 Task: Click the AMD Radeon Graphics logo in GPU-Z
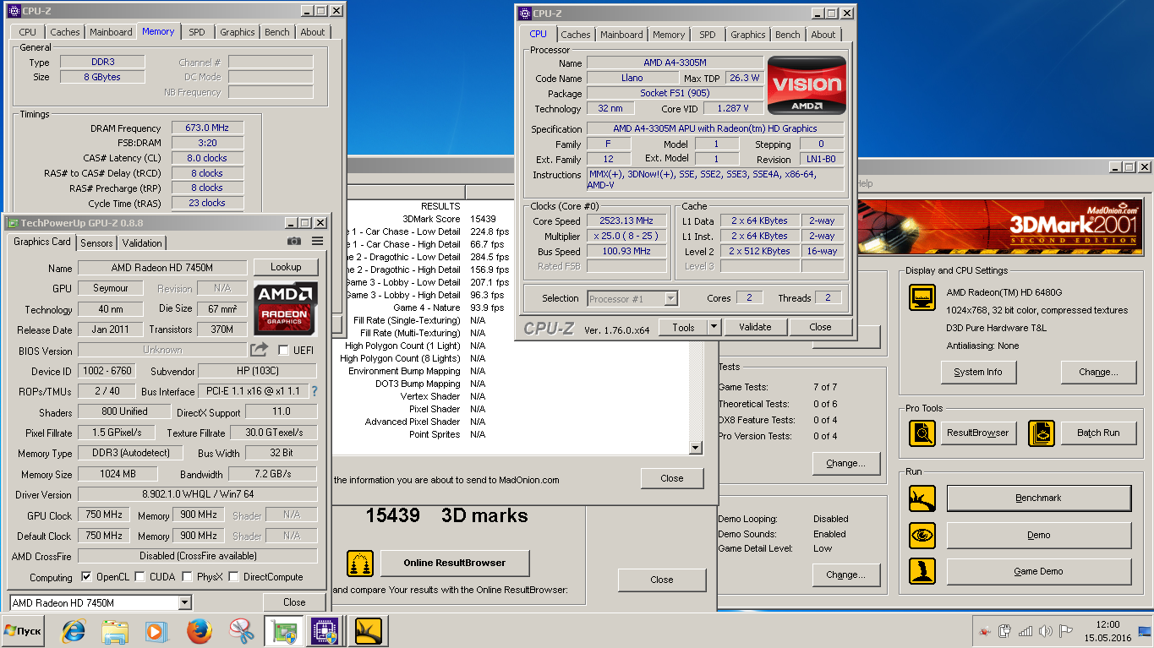point(285,308)
